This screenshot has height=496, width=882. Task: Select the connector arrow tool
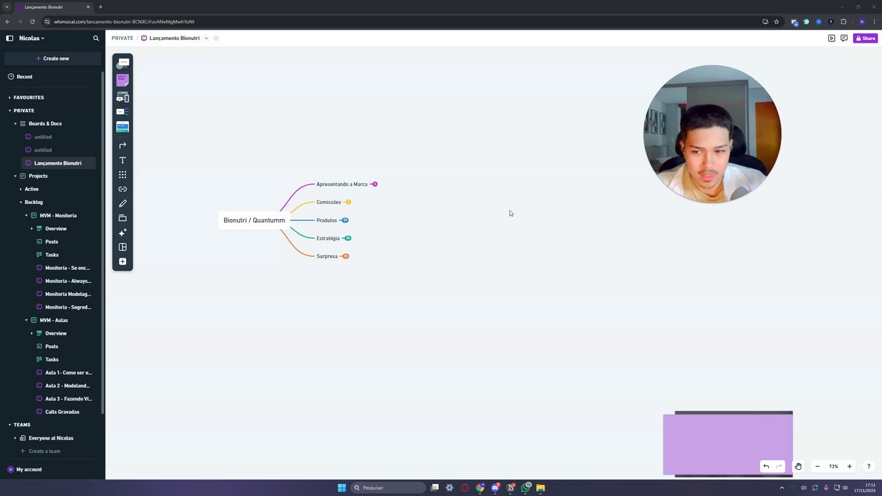pos(123,145)
